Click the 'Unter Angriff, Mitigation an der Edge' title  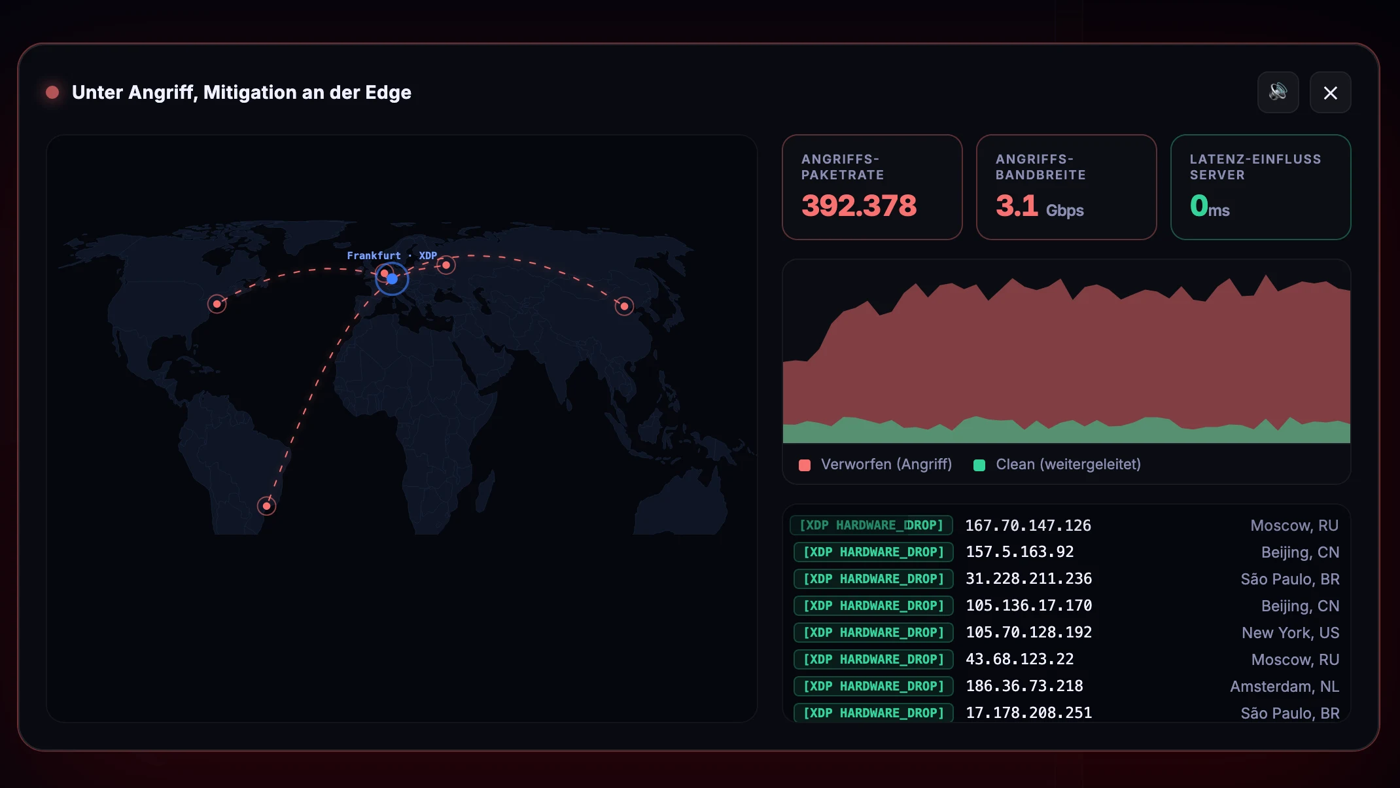[241, 92]
